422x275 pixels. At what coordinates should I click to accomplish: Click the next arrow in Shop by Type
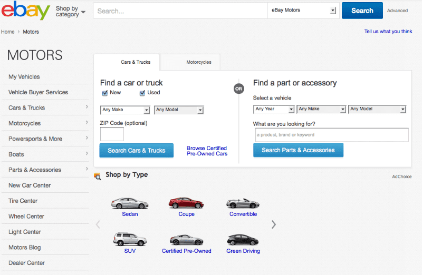(273, 224)
